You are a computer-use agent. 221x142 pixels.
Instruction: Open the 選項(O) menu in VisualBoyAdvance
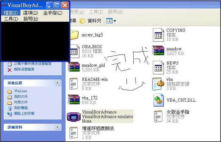[x=31, y=13]
